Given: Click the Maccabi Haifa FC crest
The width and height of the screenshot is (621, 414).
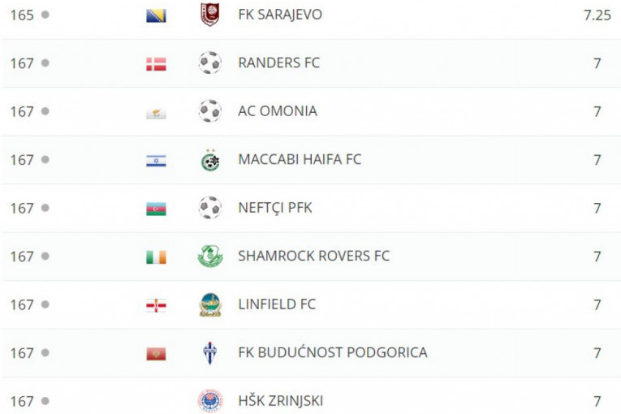Looking at the screenshot, I should point(209,160).
